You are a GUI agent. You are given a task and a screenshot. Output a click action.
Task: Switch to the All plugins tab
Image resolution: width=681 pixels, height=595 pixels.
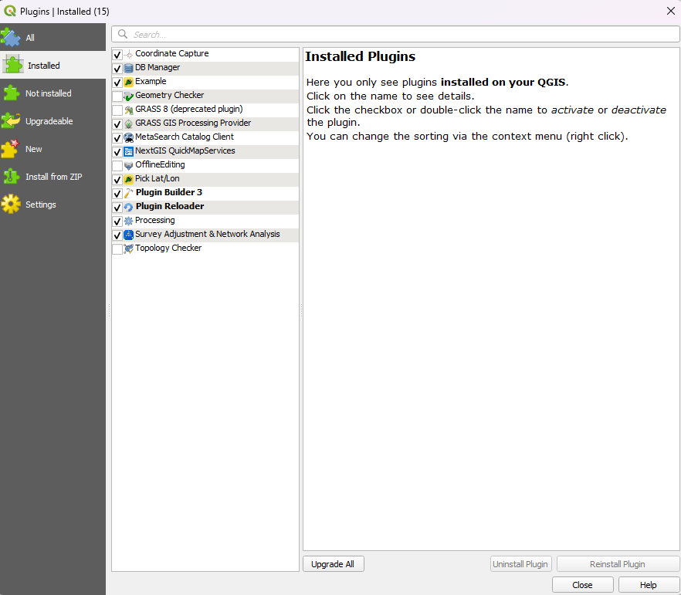coord(53,37)
